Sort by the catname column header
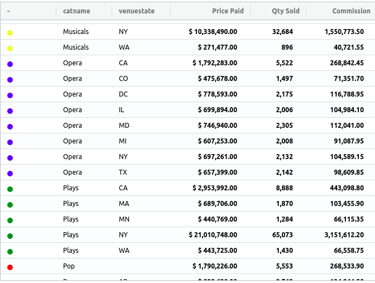This screenshot has height=283, width=375. click(76, 11)
